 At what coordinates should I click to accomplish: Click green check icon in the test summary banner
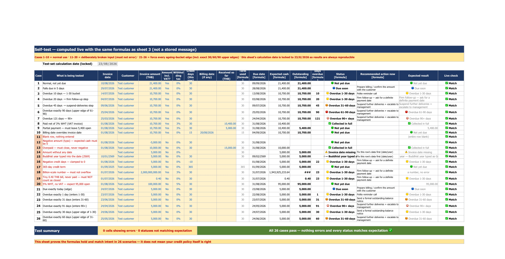click(391, 230)
